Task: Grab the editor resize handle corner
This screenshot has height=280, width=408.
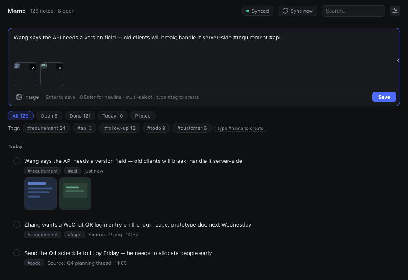Action: (x=397, y=60)
